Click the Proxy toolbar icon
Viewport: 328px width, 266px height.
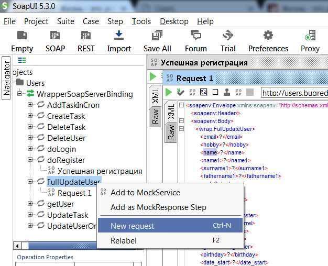[x=310, y=35]
